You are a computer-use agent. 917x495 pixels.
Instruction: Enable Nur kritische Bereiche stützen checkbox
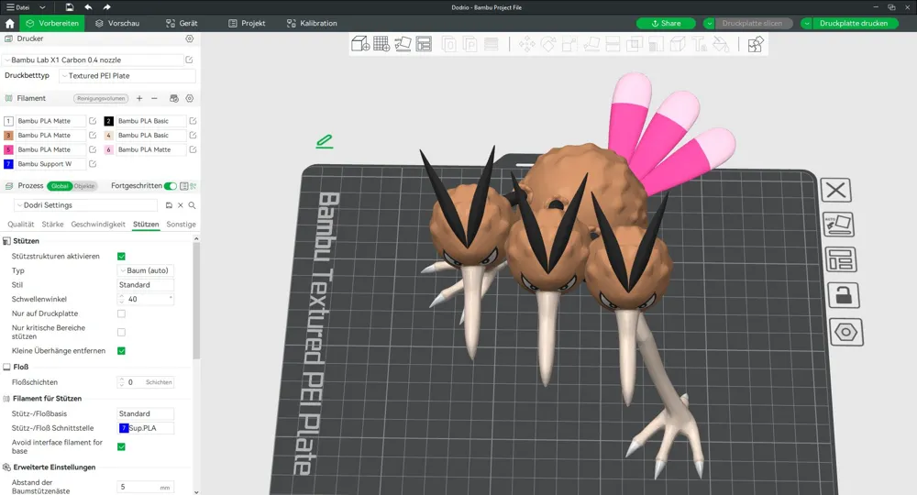point(122,332)
